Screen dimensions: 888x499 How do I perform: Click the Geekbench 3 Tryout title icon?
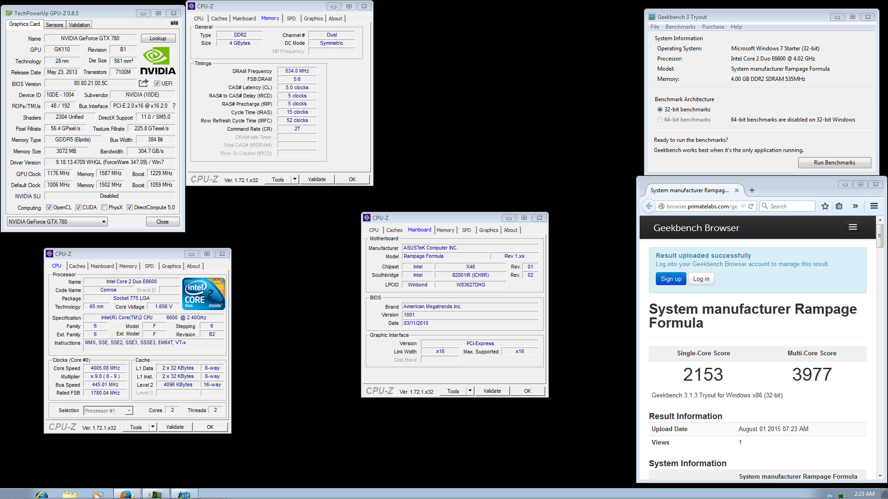[x=652, y=17]
